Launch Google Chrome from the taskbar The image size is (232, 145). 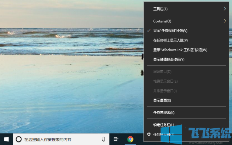130,139
